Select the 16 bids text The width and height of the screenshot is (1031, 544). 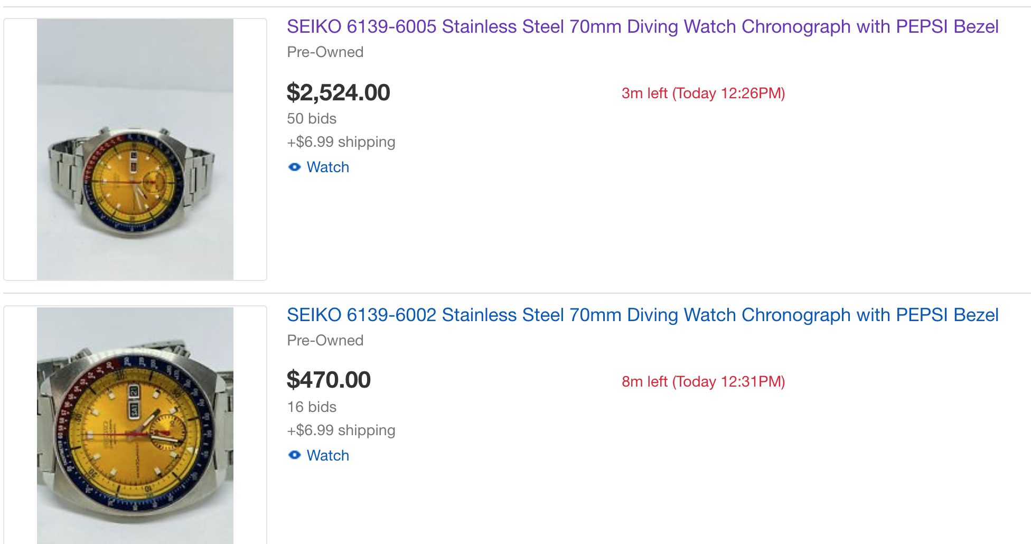click(x=312, y=407)
